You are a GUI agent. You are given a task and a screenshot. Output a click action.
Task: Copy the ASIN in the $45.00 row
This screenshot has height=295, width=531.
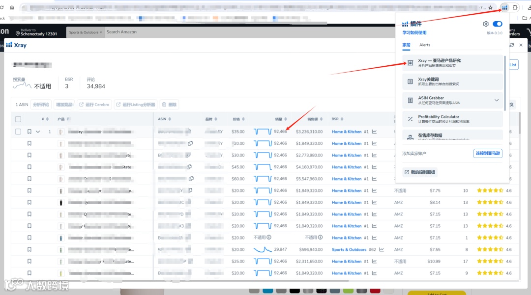(x=189, y=166)
